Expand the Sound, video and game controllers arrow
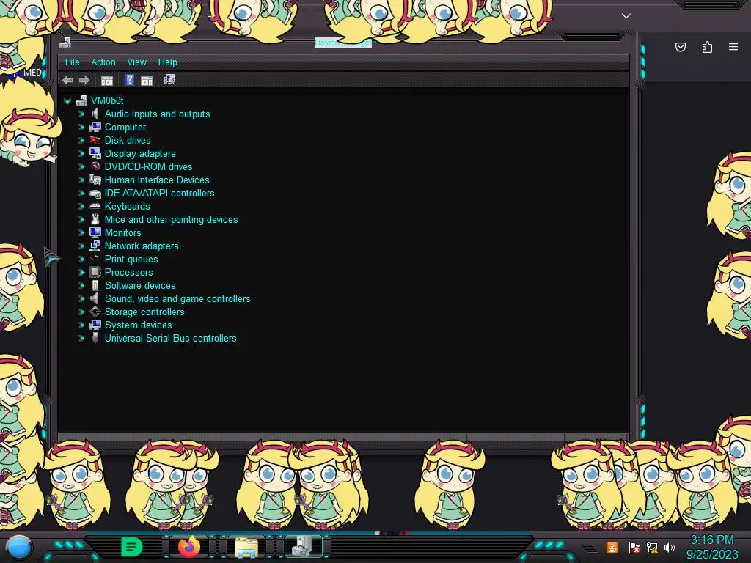This screenshot has height=563, width=751. (x=81, y=298)
